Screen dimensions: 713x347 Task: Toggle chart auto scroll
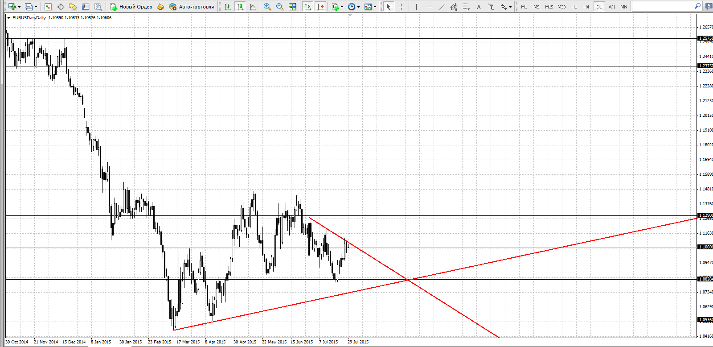pyautogui.click(x=307, y=7)
